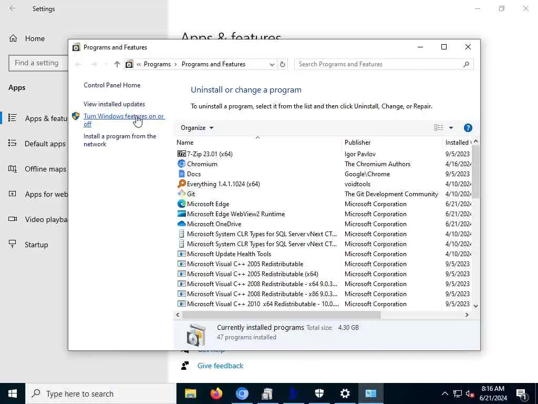Click the 7-Zip program icon

coord(181,154)
